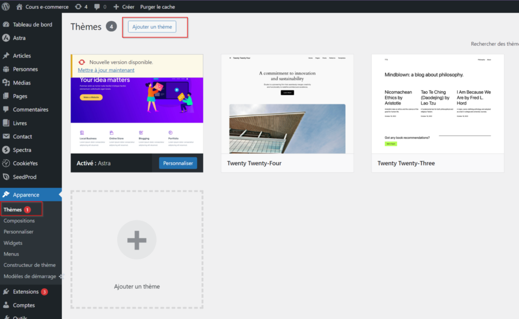Click Twenty Twenty-Four theme name

pyautogui.click(x=254, y=163)
